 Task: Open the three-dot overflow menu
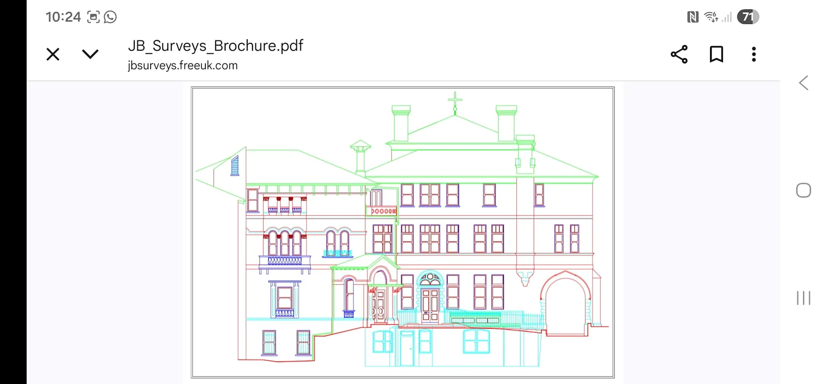tap(753, 54)
